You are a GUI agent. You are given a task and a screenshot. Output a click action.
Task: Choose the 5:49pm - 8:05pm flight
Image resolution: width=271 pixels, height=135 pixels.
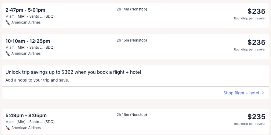(x=26, y=115)
